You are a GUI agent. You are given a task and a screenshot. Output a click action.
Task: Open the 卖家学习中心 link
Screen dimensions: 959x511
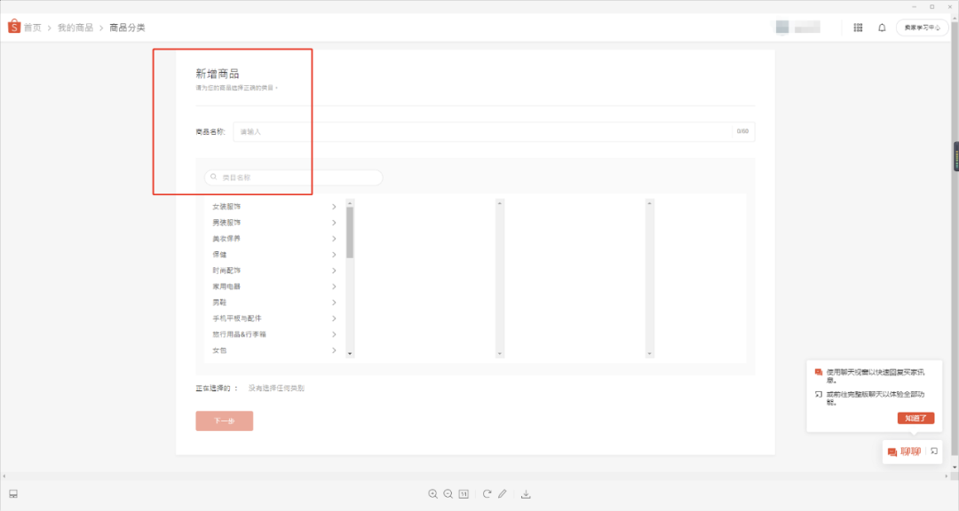pos(923,28)
